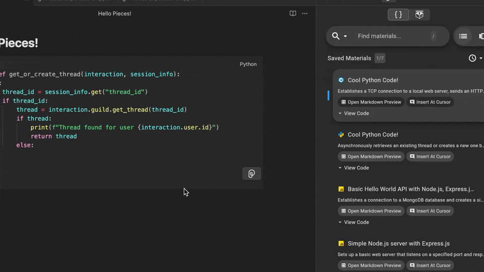Image resolution: width=484 pixels, height=272 pixels.
Task: Click the Establishes a TCP connection description
Action: (410, 91)
